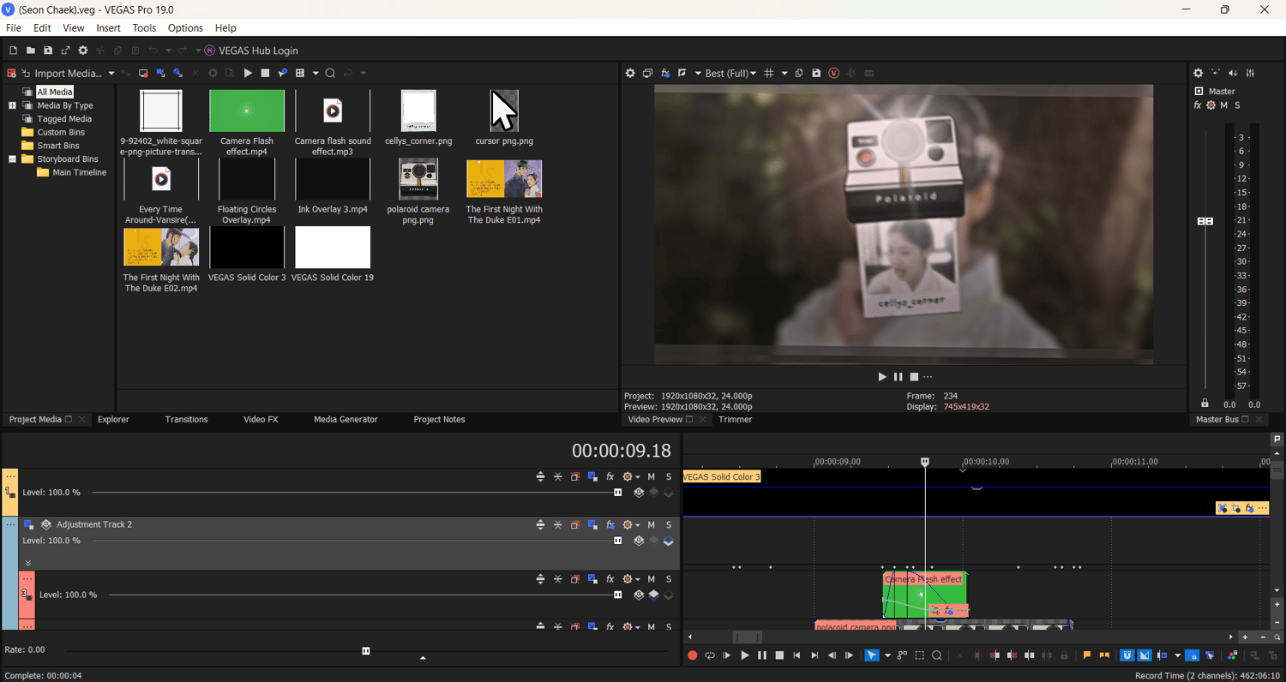1286x682 pixels.
Task: Open a project with the folder icon
Action: pos(31,51)
